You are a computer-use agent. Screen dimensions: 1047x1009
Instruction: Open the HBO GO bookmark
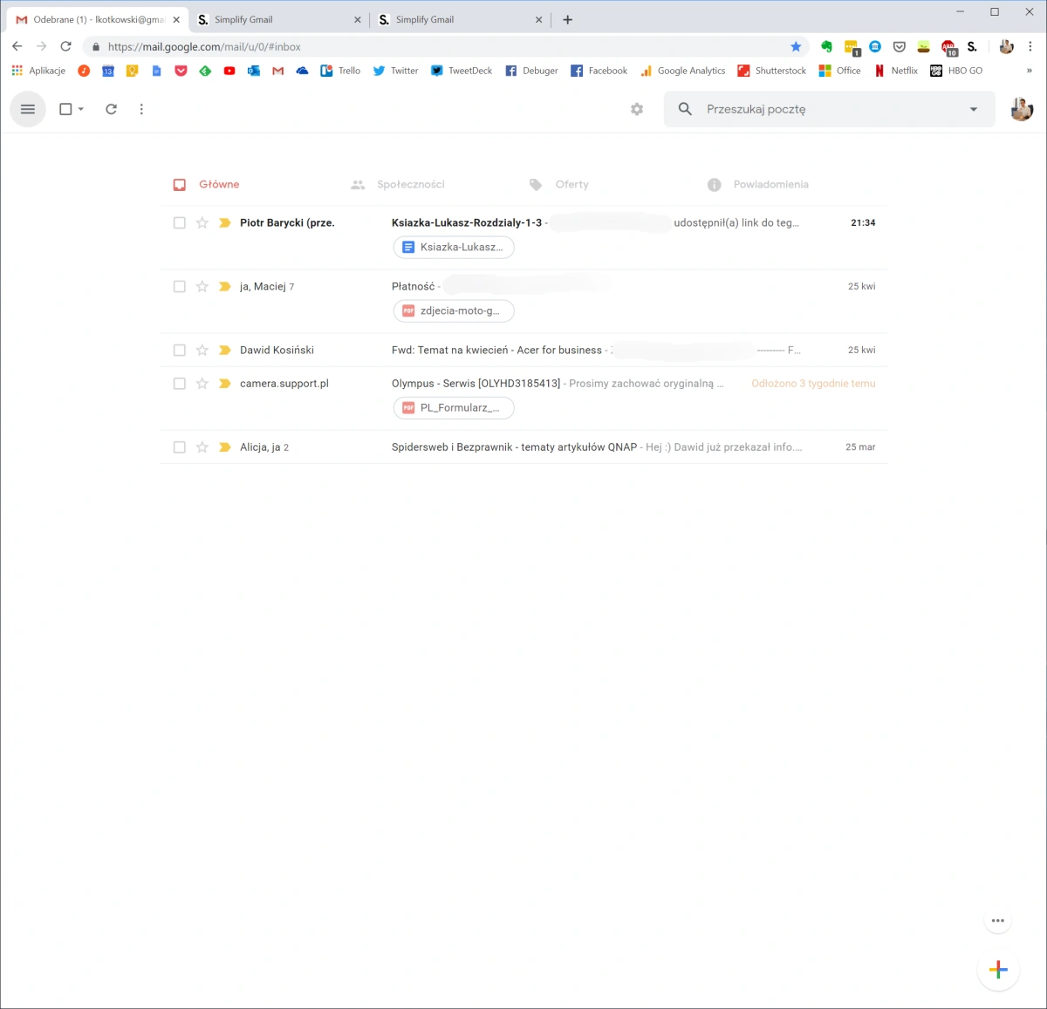[x=956, y=71]
